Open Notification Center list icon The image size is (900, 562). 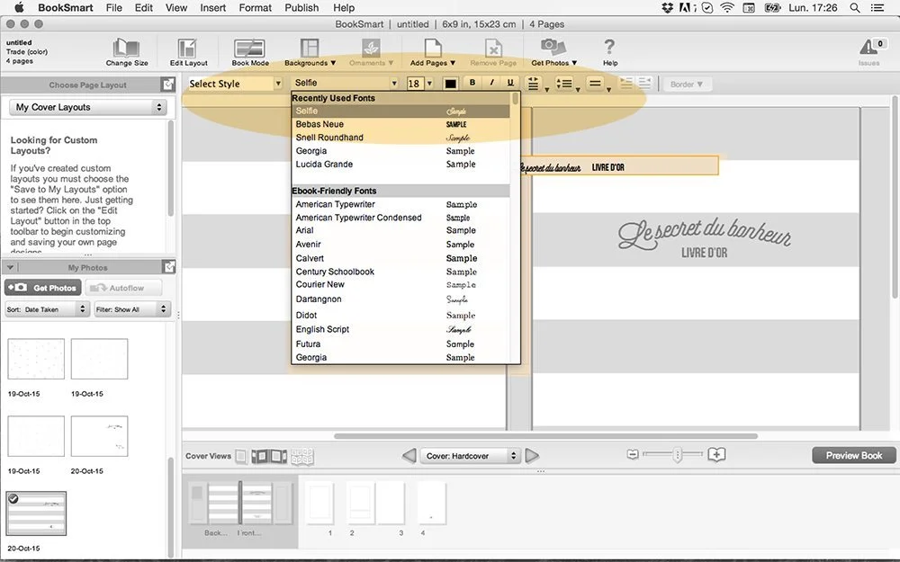[877, 7]
